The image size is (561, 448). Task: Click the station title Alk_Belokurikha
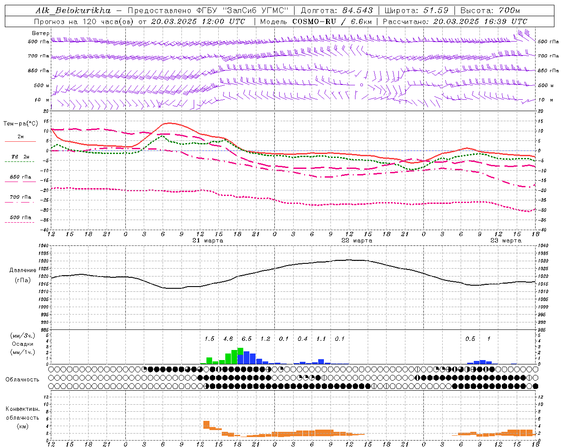pos(73,10)
